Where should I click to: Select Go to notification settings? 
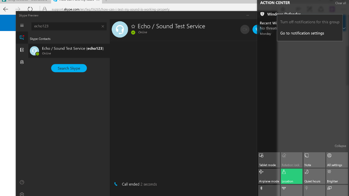point(302,33)
